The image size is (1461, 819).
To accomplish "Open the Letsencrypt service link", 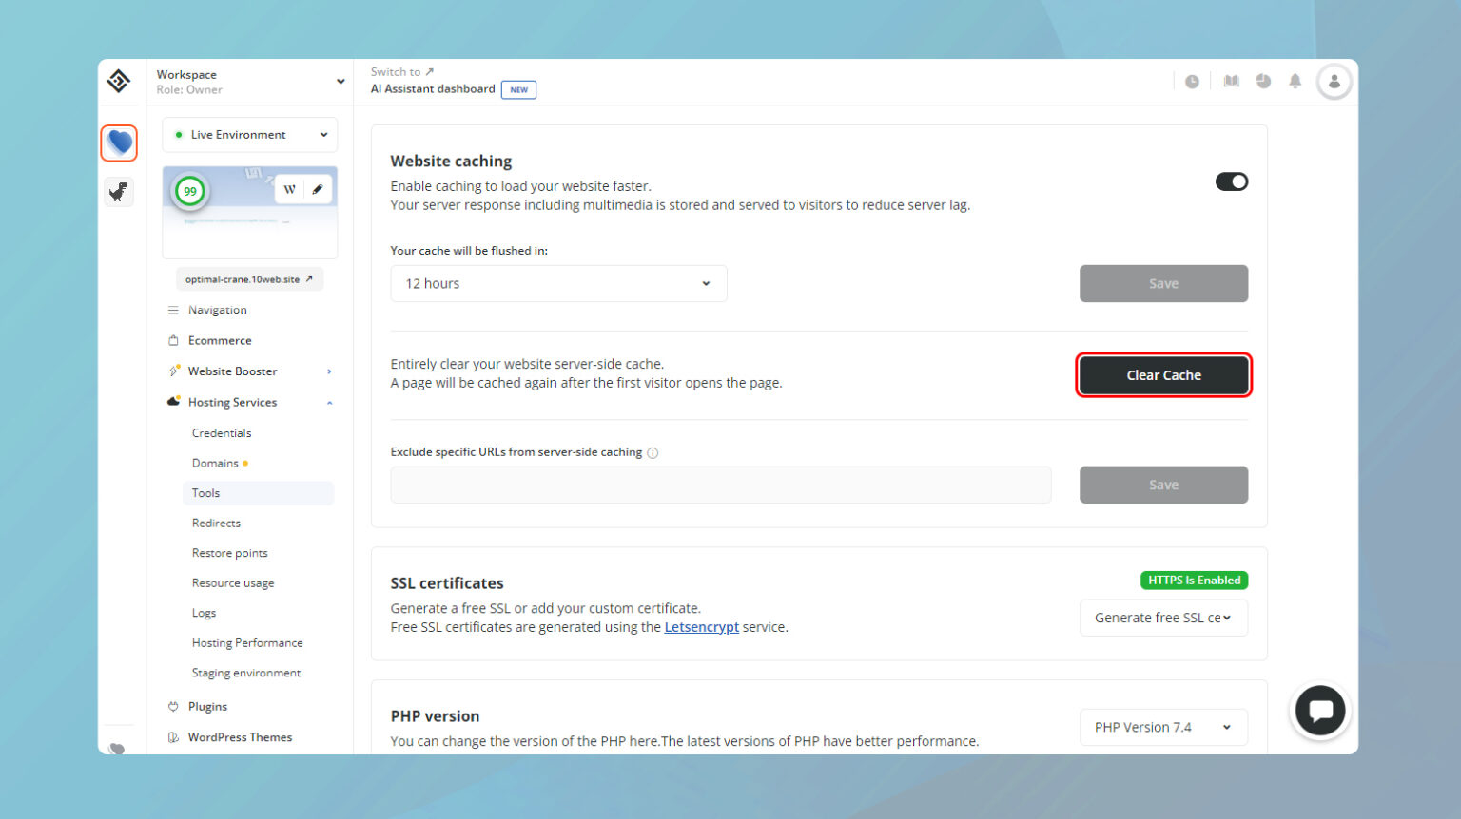I will pos(701,627).
